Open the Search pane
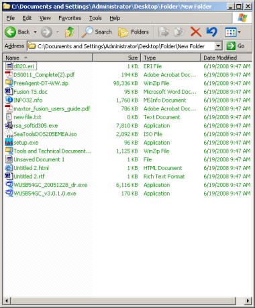 tap(97, 32)
